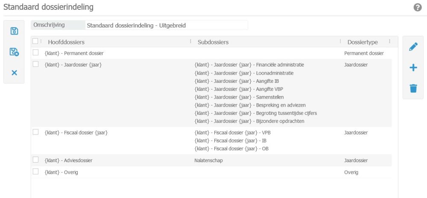Sort by the Subdossiers column header
The width and height of the screenshot is (427, 198).
(213, 42)
